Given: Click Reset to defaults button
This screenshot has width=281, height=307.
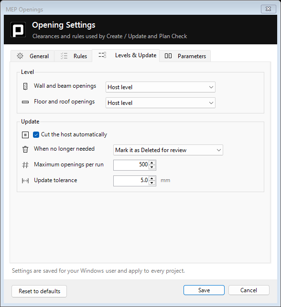Looking at the screenshot, I should pyautogui.click(x=39, y=291).
